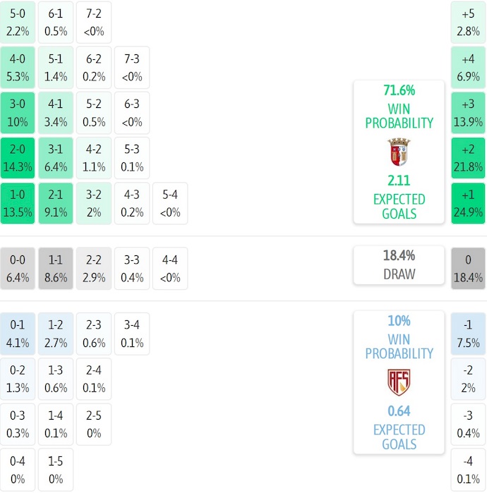Select the 2-0 scoreline tile

pos(18,159)
